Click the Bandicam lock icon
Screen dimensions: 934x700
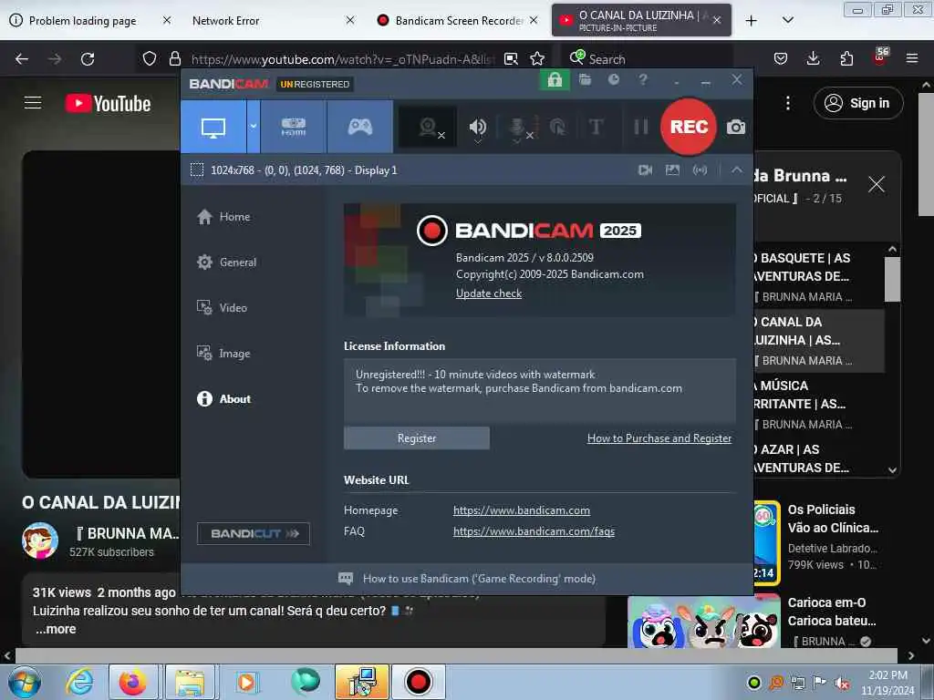555,80
